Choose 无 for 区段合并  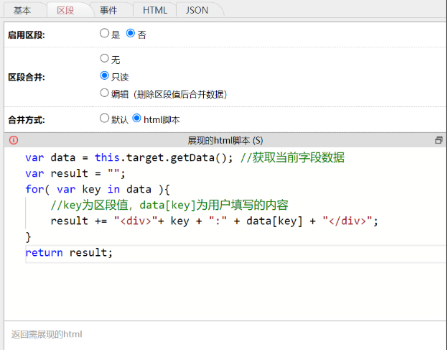pos(105,59)
